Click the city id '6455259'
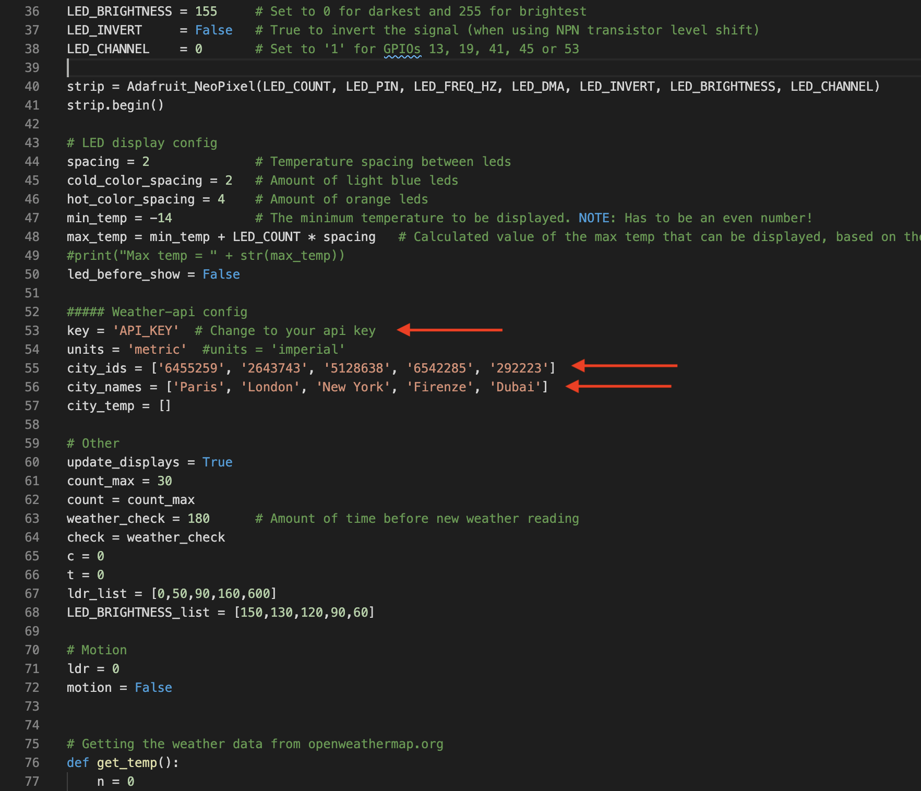The height and width of the screenshot is (791, 921). pos(190,368)
